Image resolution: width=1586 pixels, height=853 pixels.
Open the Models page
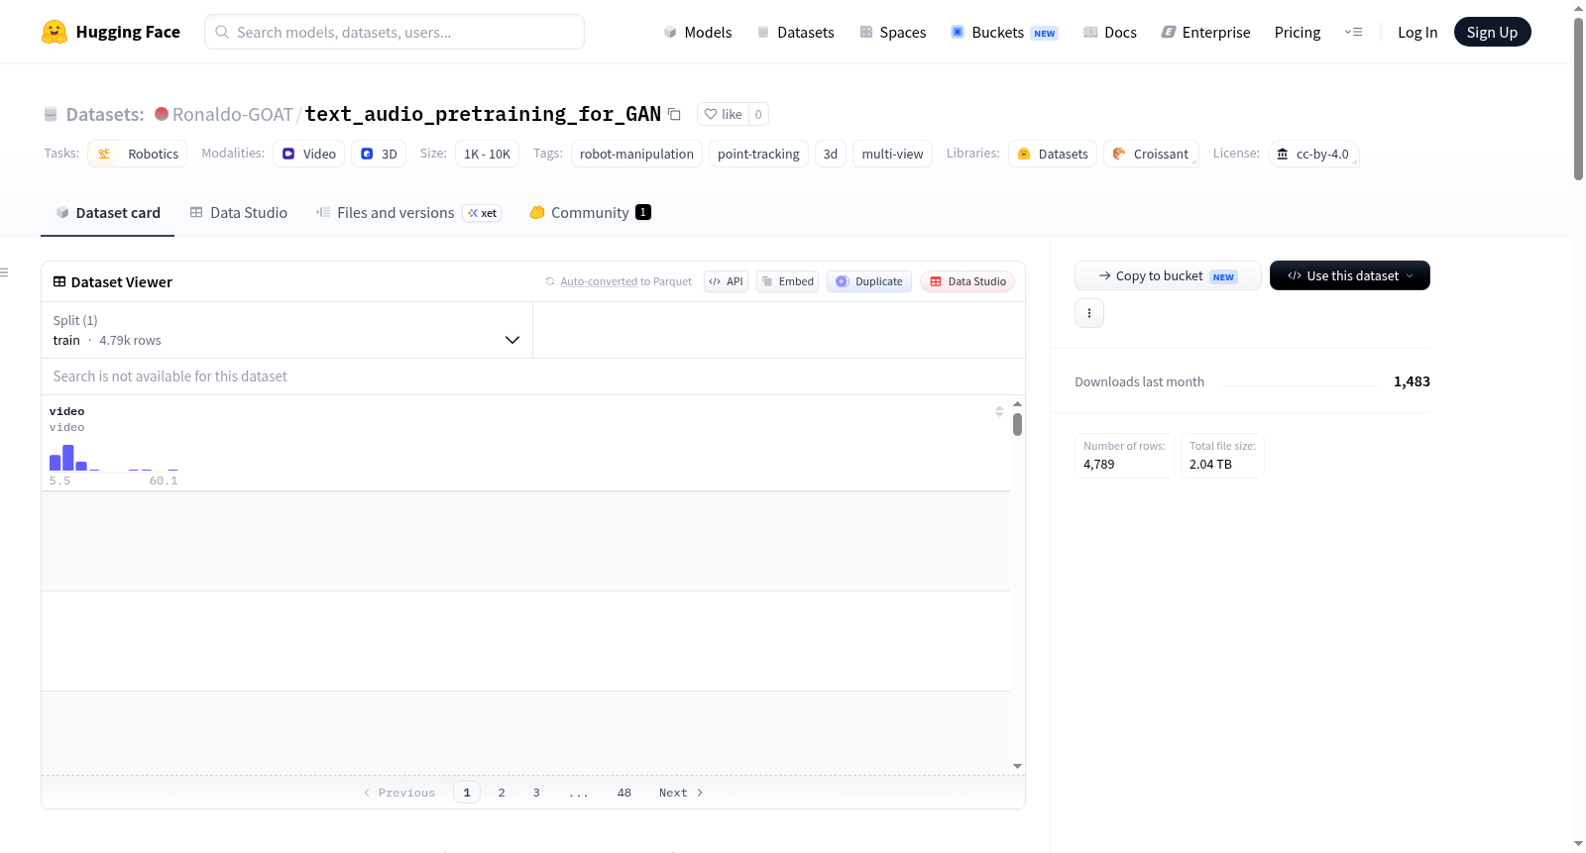point(698,32)
